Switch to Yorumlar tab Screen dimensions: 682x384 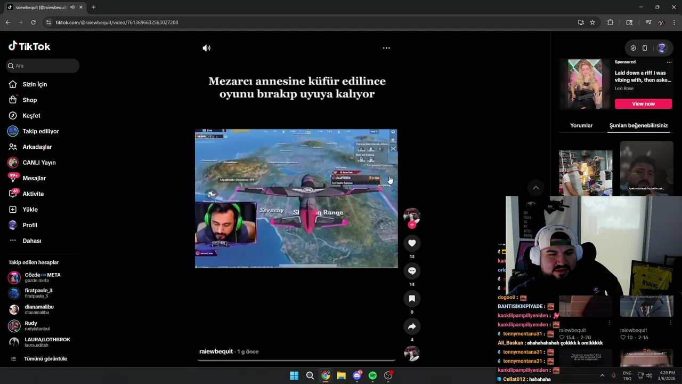coord(581,125)
